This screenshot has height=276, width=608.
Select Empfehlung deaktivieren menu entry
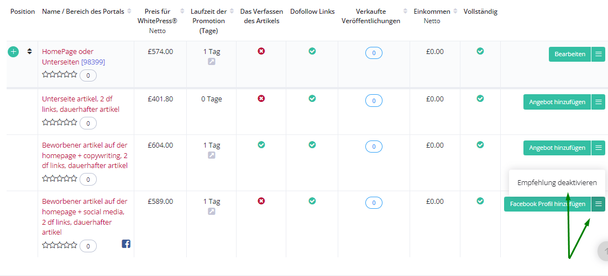click(557, 183)
